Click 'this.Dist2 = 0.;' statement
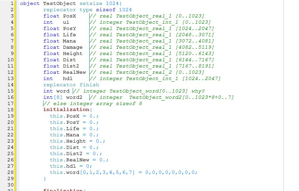Image resolution: width=299 pixels, height=191 pixels. click(x=76, y=153)
